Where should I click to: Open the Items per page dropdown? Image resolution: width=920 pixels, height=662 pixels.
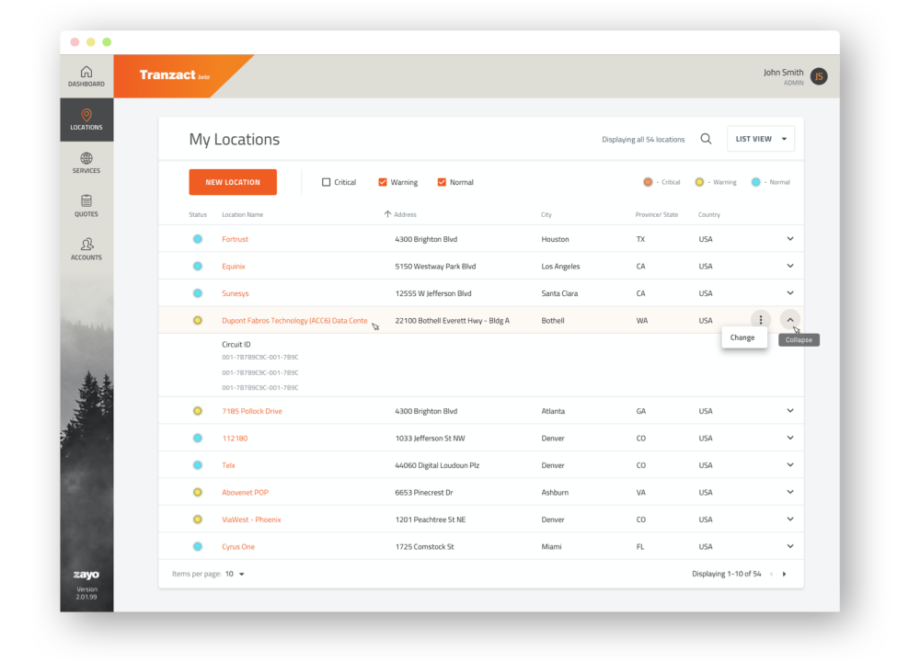click(236, 574)
